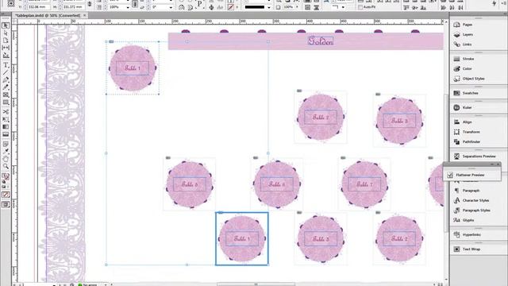508x286 pixels.
Task: Select the Zoom tool magnifier
Action: tap(6, 166)
